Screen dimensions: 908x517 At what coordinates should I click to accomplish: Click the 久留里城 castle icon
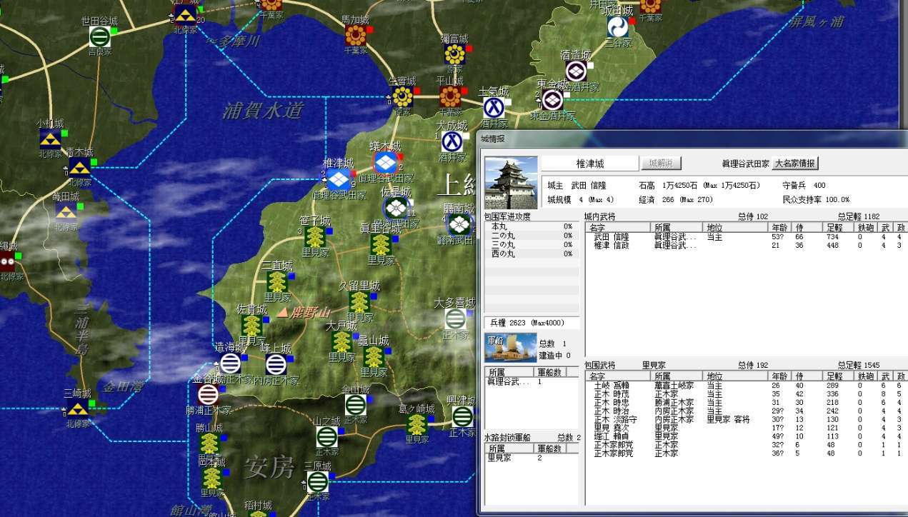(359, 301)
